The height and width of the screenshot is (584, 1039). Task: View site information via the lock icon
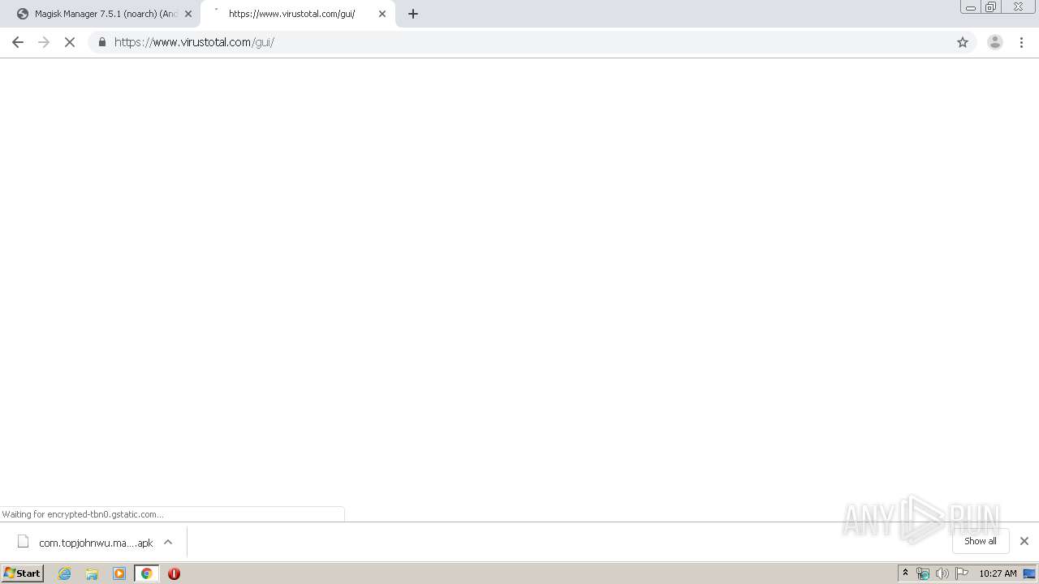click(x=101, y=42)
